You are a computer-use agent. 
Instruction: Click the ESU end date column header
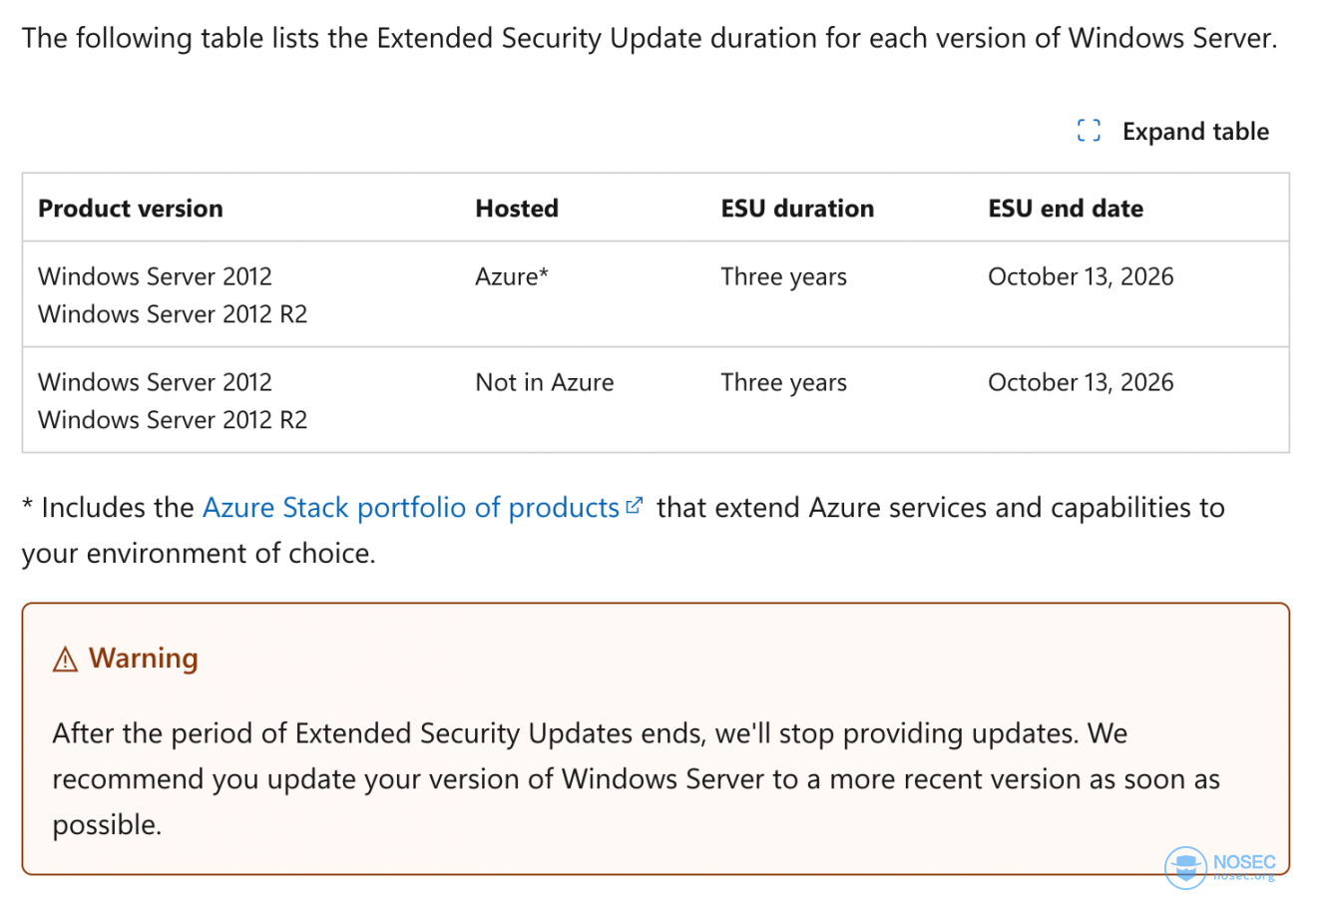click(1066, 209)
